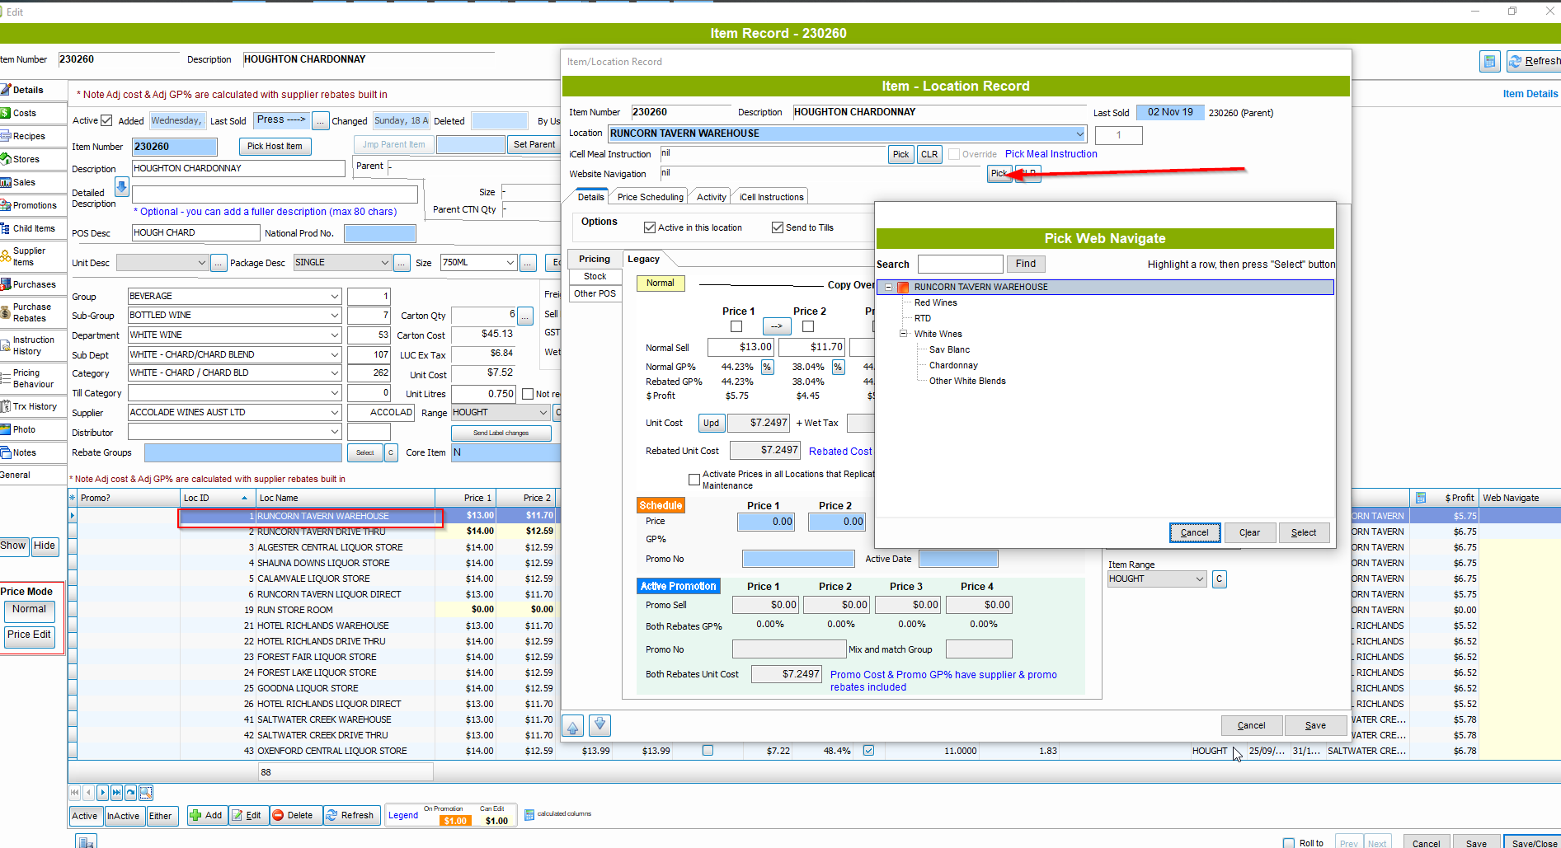This screenshot has width=1561, height=848.
Task: Click the Find button next to Search
Action: tap(1026, 264)
